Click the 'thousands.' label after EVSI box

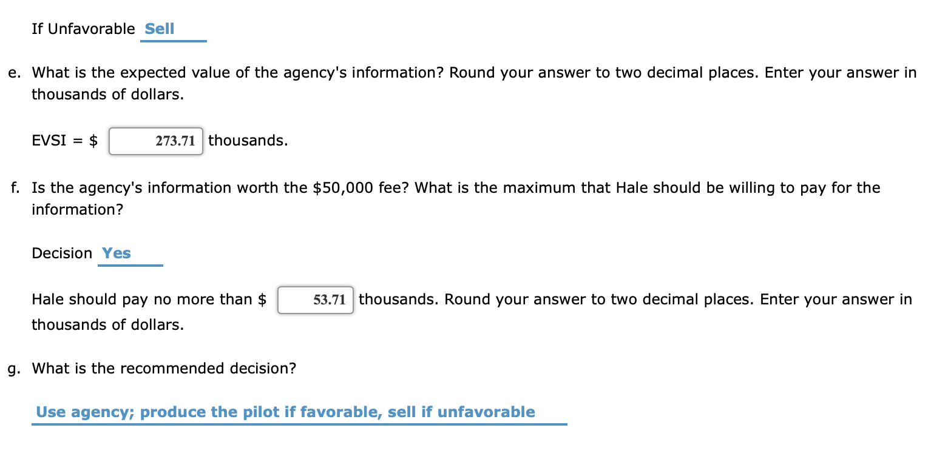tap(248, 141)
